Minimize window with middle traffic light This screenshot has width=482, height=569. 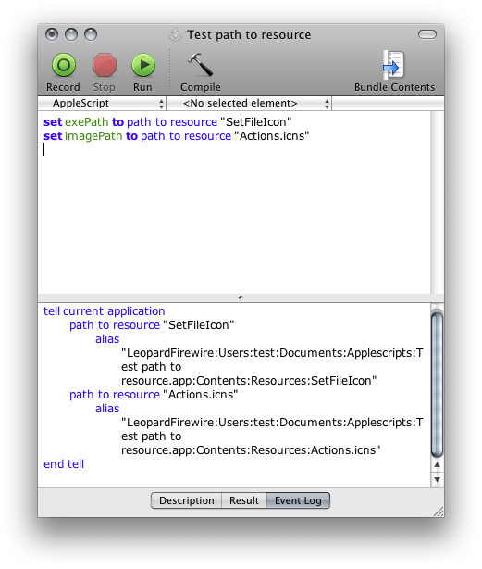pyautogui.click(x=71, y=34)
